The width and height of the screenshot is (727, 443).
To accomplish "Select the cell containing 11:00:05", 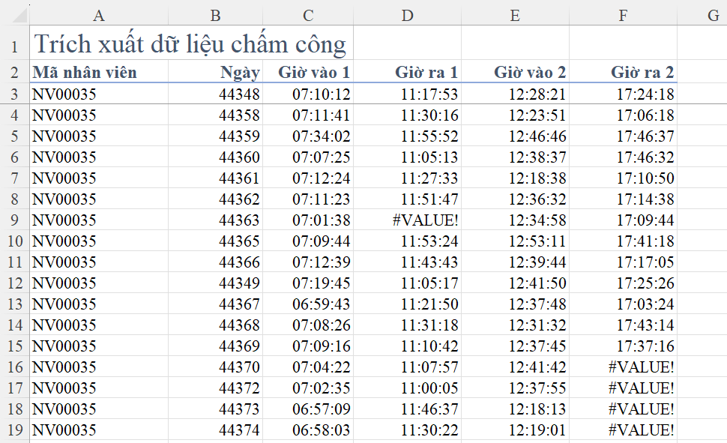I will 429,388.
